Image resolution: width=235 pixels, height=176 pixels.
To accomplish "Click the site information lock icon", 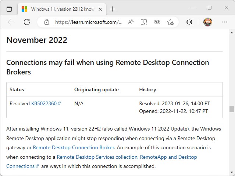I will (47, 22).
